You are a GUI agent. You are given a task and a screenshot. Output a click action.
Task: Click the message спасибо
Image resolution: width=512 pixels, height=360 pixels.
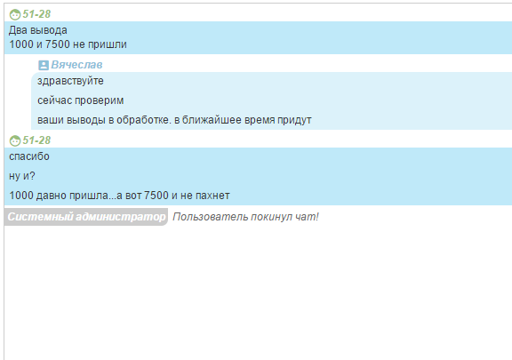(x=29, y=156)
